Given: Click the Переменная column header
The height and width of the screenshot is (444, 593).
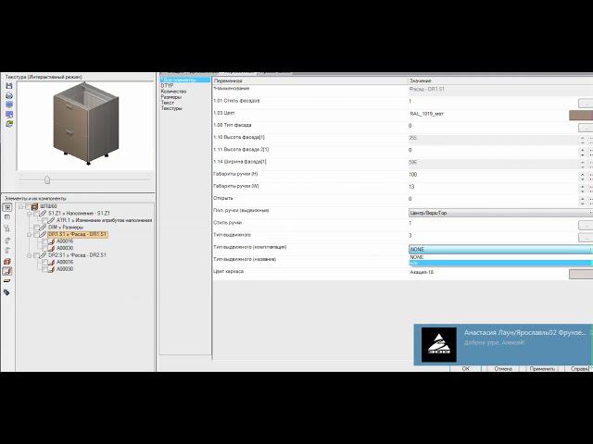Looking at the screenshot, I should [x=310, y=80].
